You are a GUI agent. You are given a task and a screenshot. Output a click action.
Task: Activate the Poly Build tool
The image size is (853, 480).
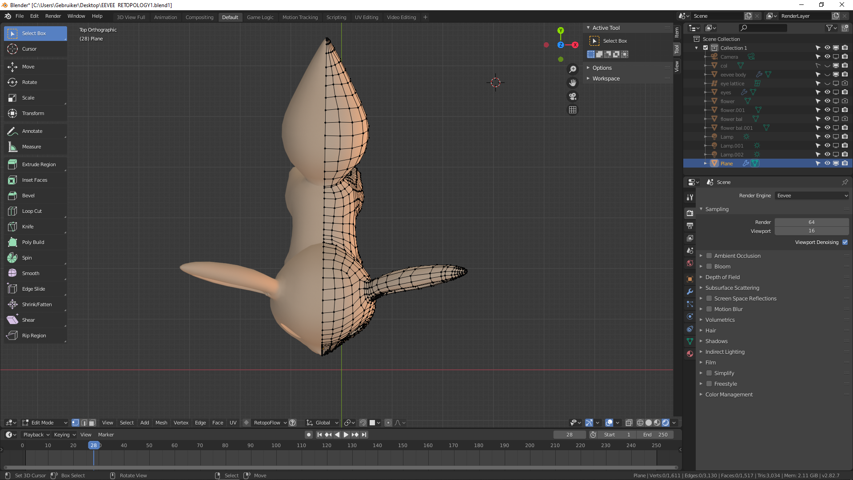(x=33, y=242)
